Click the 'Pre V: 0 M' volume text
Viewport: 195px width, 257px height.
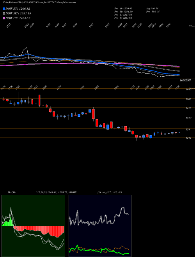[x=152, y=12]
